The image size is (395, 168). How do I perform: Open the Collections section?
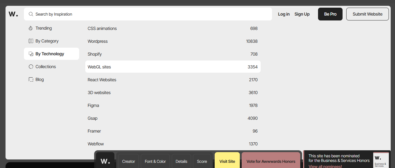[x=52, y=67]
